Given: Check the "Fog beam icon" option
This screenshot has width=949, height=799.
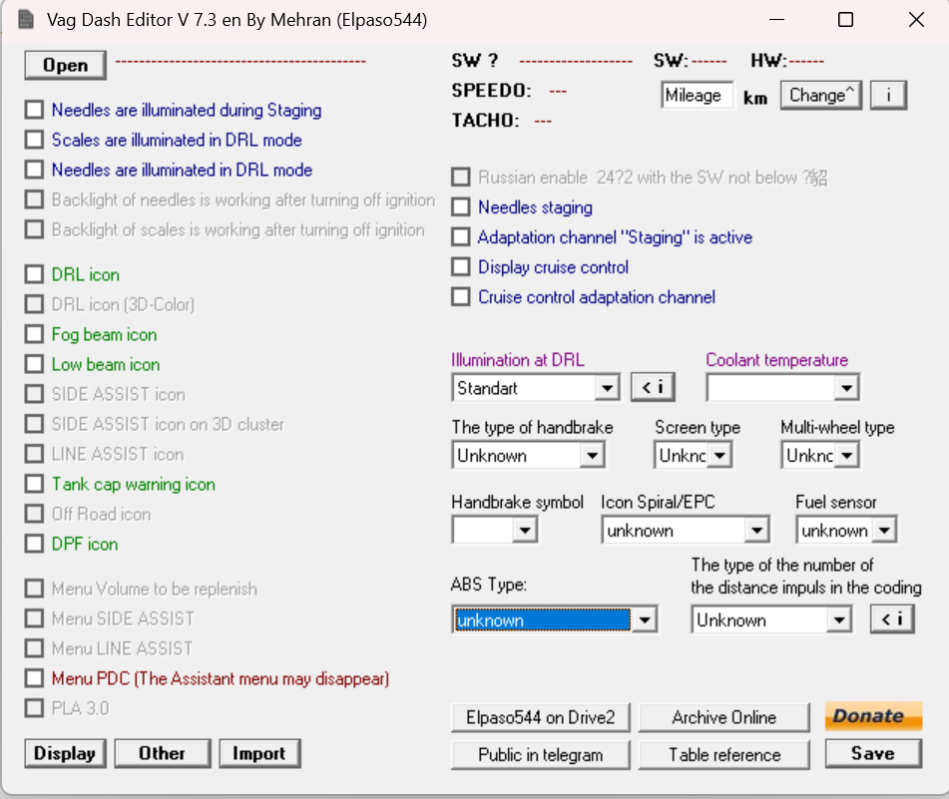Looking at the screenshot, I should (35, 334).
